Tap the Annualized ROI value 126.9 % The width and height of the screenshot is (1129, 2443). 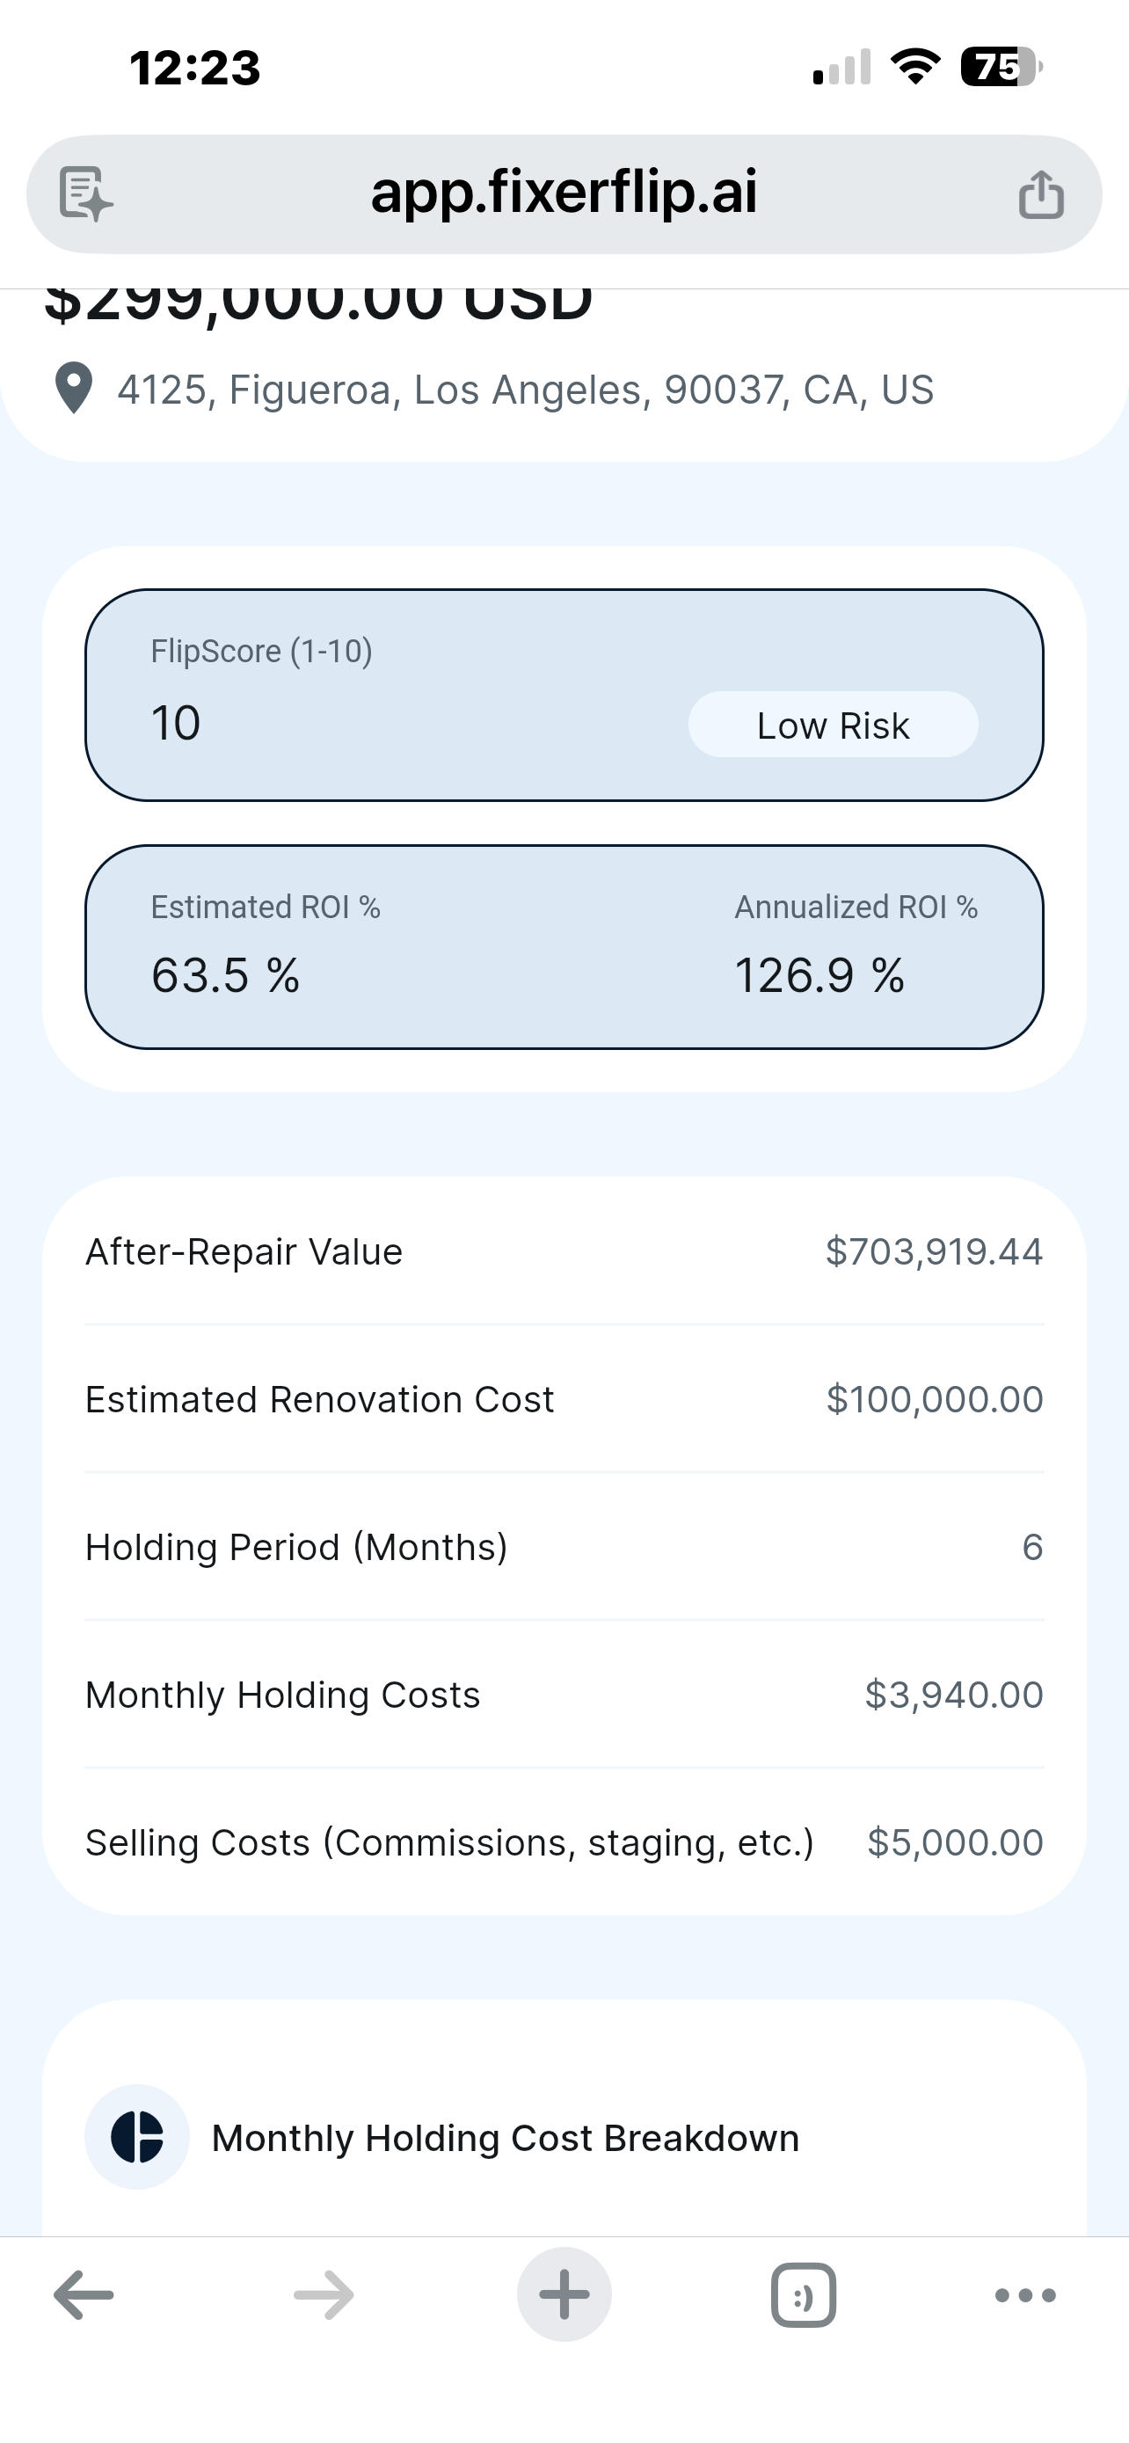[x=819, y=975]
